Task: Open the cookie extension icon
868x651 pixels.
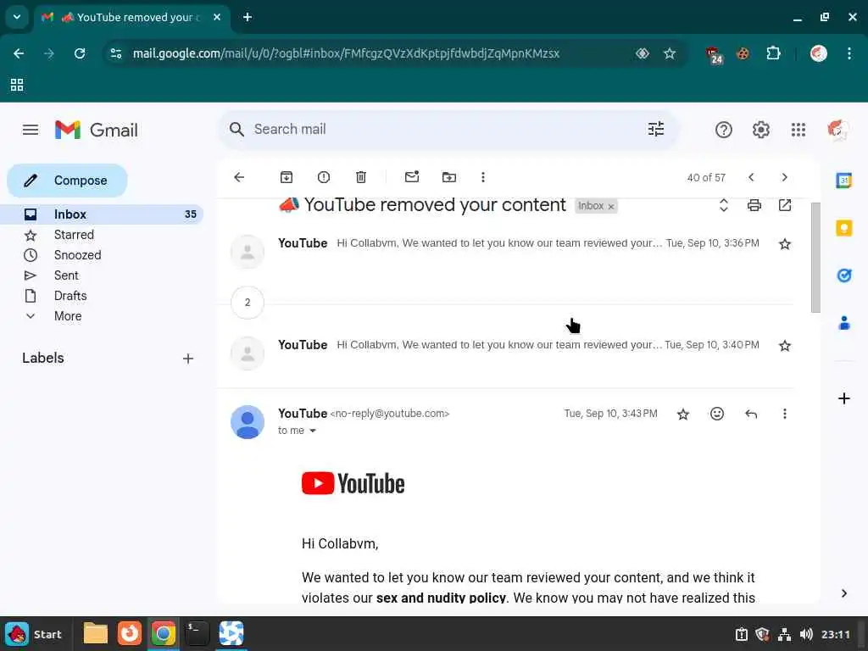Action: pos(743,53)
